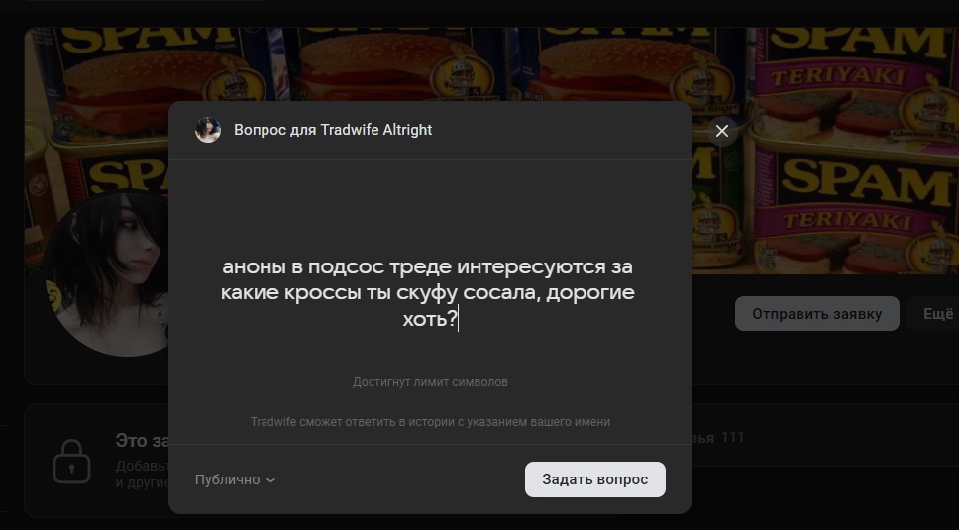Screen dimensions: 959x530
Task: Open the Публично visibility dropdown
Action: click(236, 479)
